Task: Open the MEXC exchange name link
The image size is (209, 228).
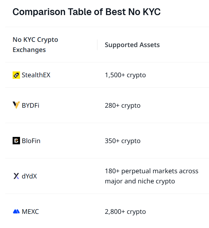Action: click(x=30, y=212)
